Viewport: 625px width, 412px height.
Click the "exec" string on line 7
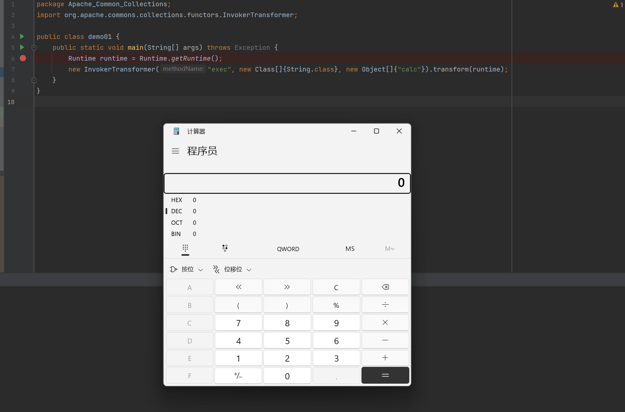tap(219, 69)
